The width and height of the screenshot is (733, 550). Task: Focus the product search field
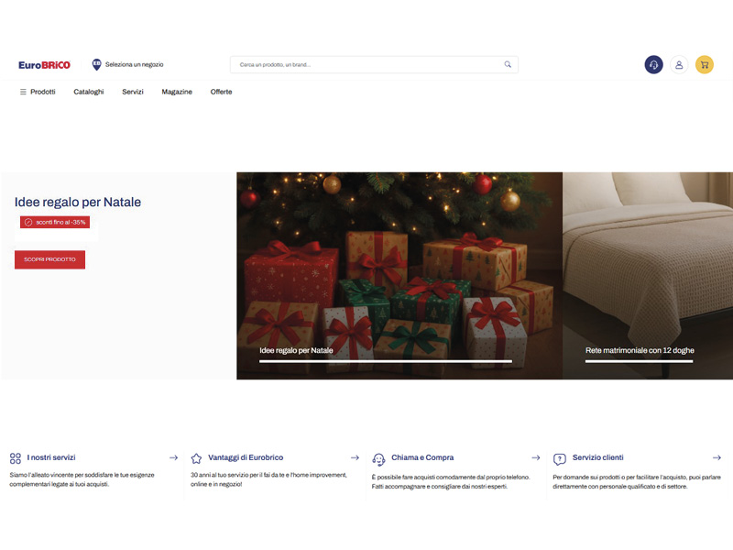[x=366, y=65]
